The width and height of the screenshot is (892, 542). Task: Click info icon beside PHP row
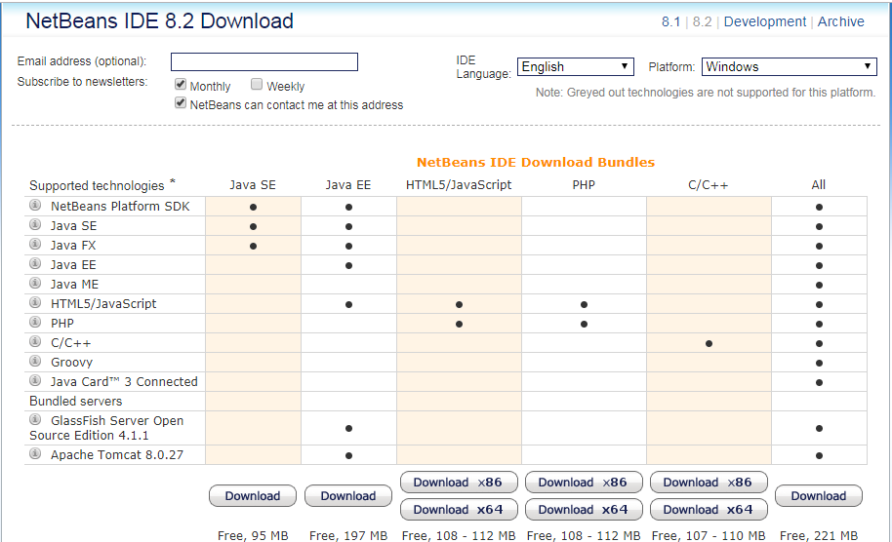pyautogui.click(x=35, y=322)
